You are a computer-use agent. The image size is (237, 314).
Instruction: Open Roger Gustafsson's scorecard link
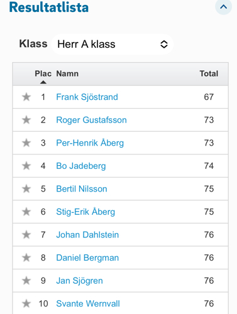point(91,120)
